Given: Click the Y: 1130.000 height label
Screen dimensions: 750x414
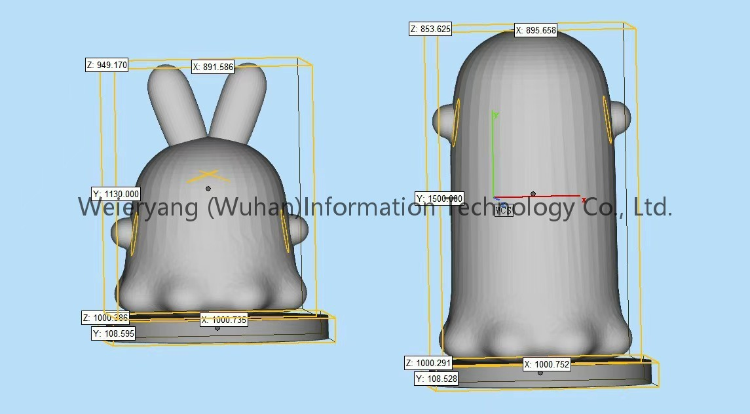Looking at the screenshot, I should point(116,194).
